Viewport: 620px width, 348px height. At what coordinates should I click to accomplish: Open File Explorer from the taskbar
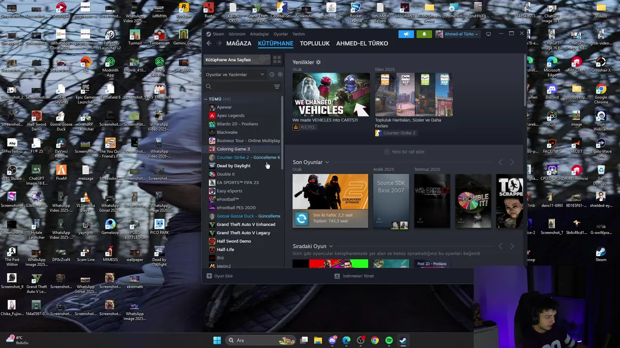[x=318, y=340]
